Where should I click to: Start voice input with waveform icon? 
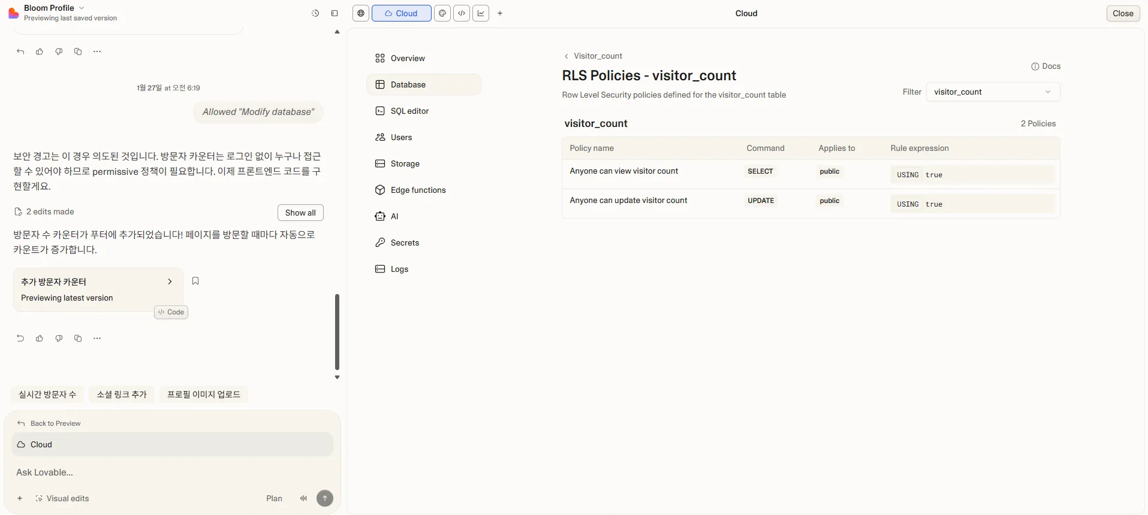pyautogui.click(x=303, y=498)
